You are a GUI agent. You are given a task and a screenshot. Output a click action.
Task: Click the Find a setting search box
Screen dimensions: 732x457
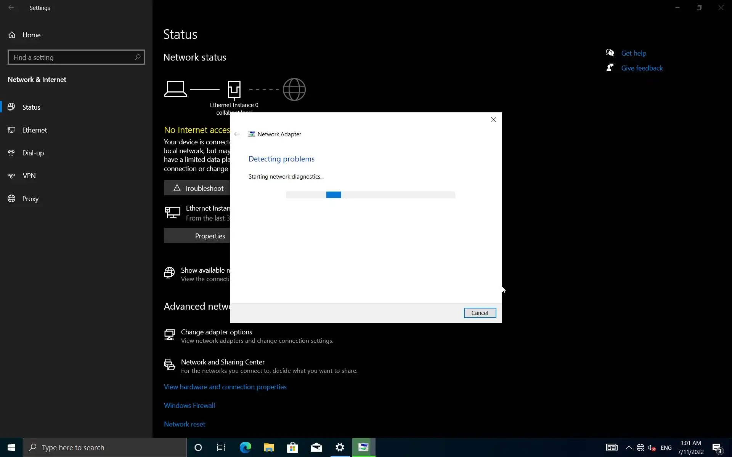point(72,58)
